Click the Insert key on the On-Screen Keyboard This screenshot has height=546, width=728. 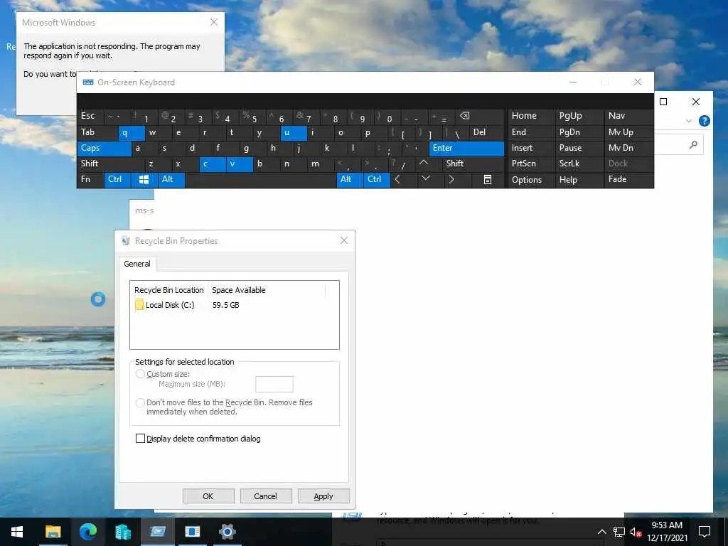click(x=531, y=148)
